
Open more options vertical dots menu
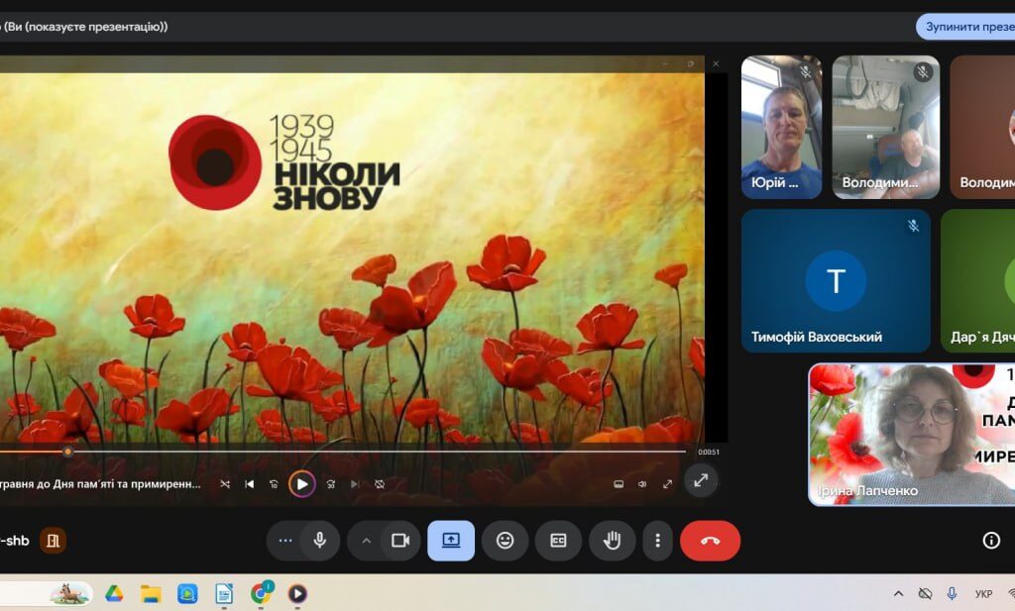click(x=658, y=541)
